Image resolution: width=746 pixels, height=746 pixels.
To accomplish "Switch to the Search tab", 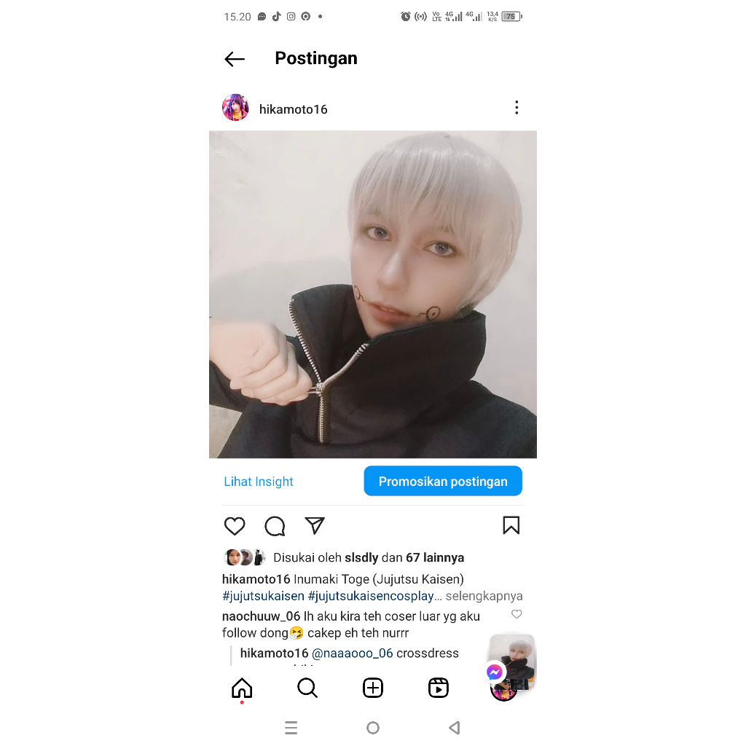I will coord(307,688).
